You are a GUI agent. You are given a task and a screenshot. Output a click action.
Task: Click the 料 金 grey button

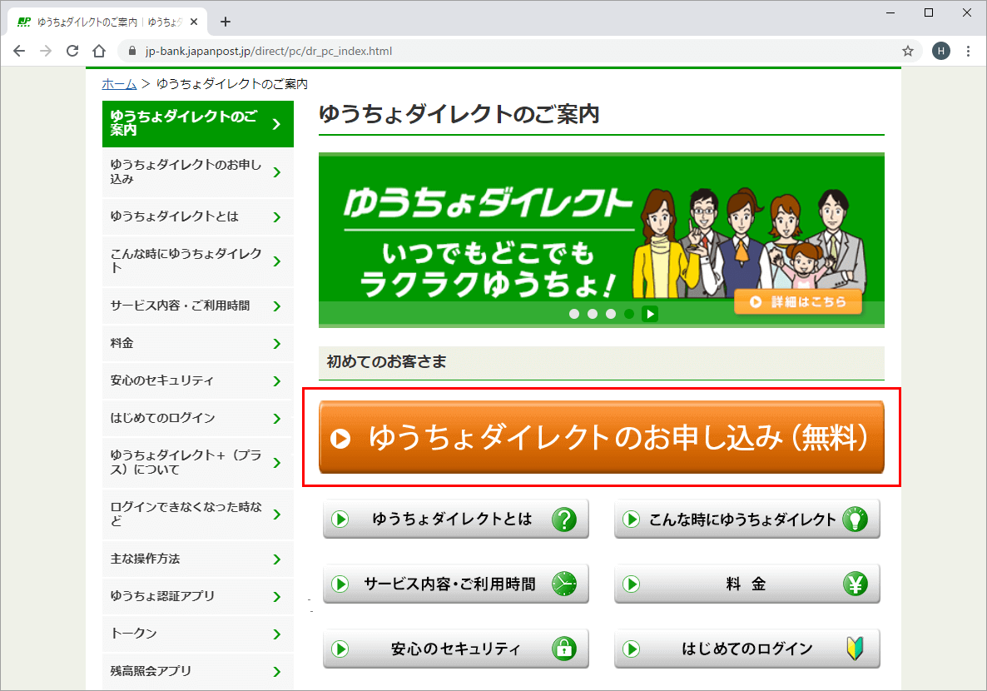(x=747, y=584)
